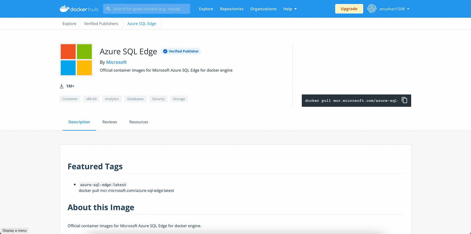
Task: Switch to the Description tab
Action: [79, 122]
